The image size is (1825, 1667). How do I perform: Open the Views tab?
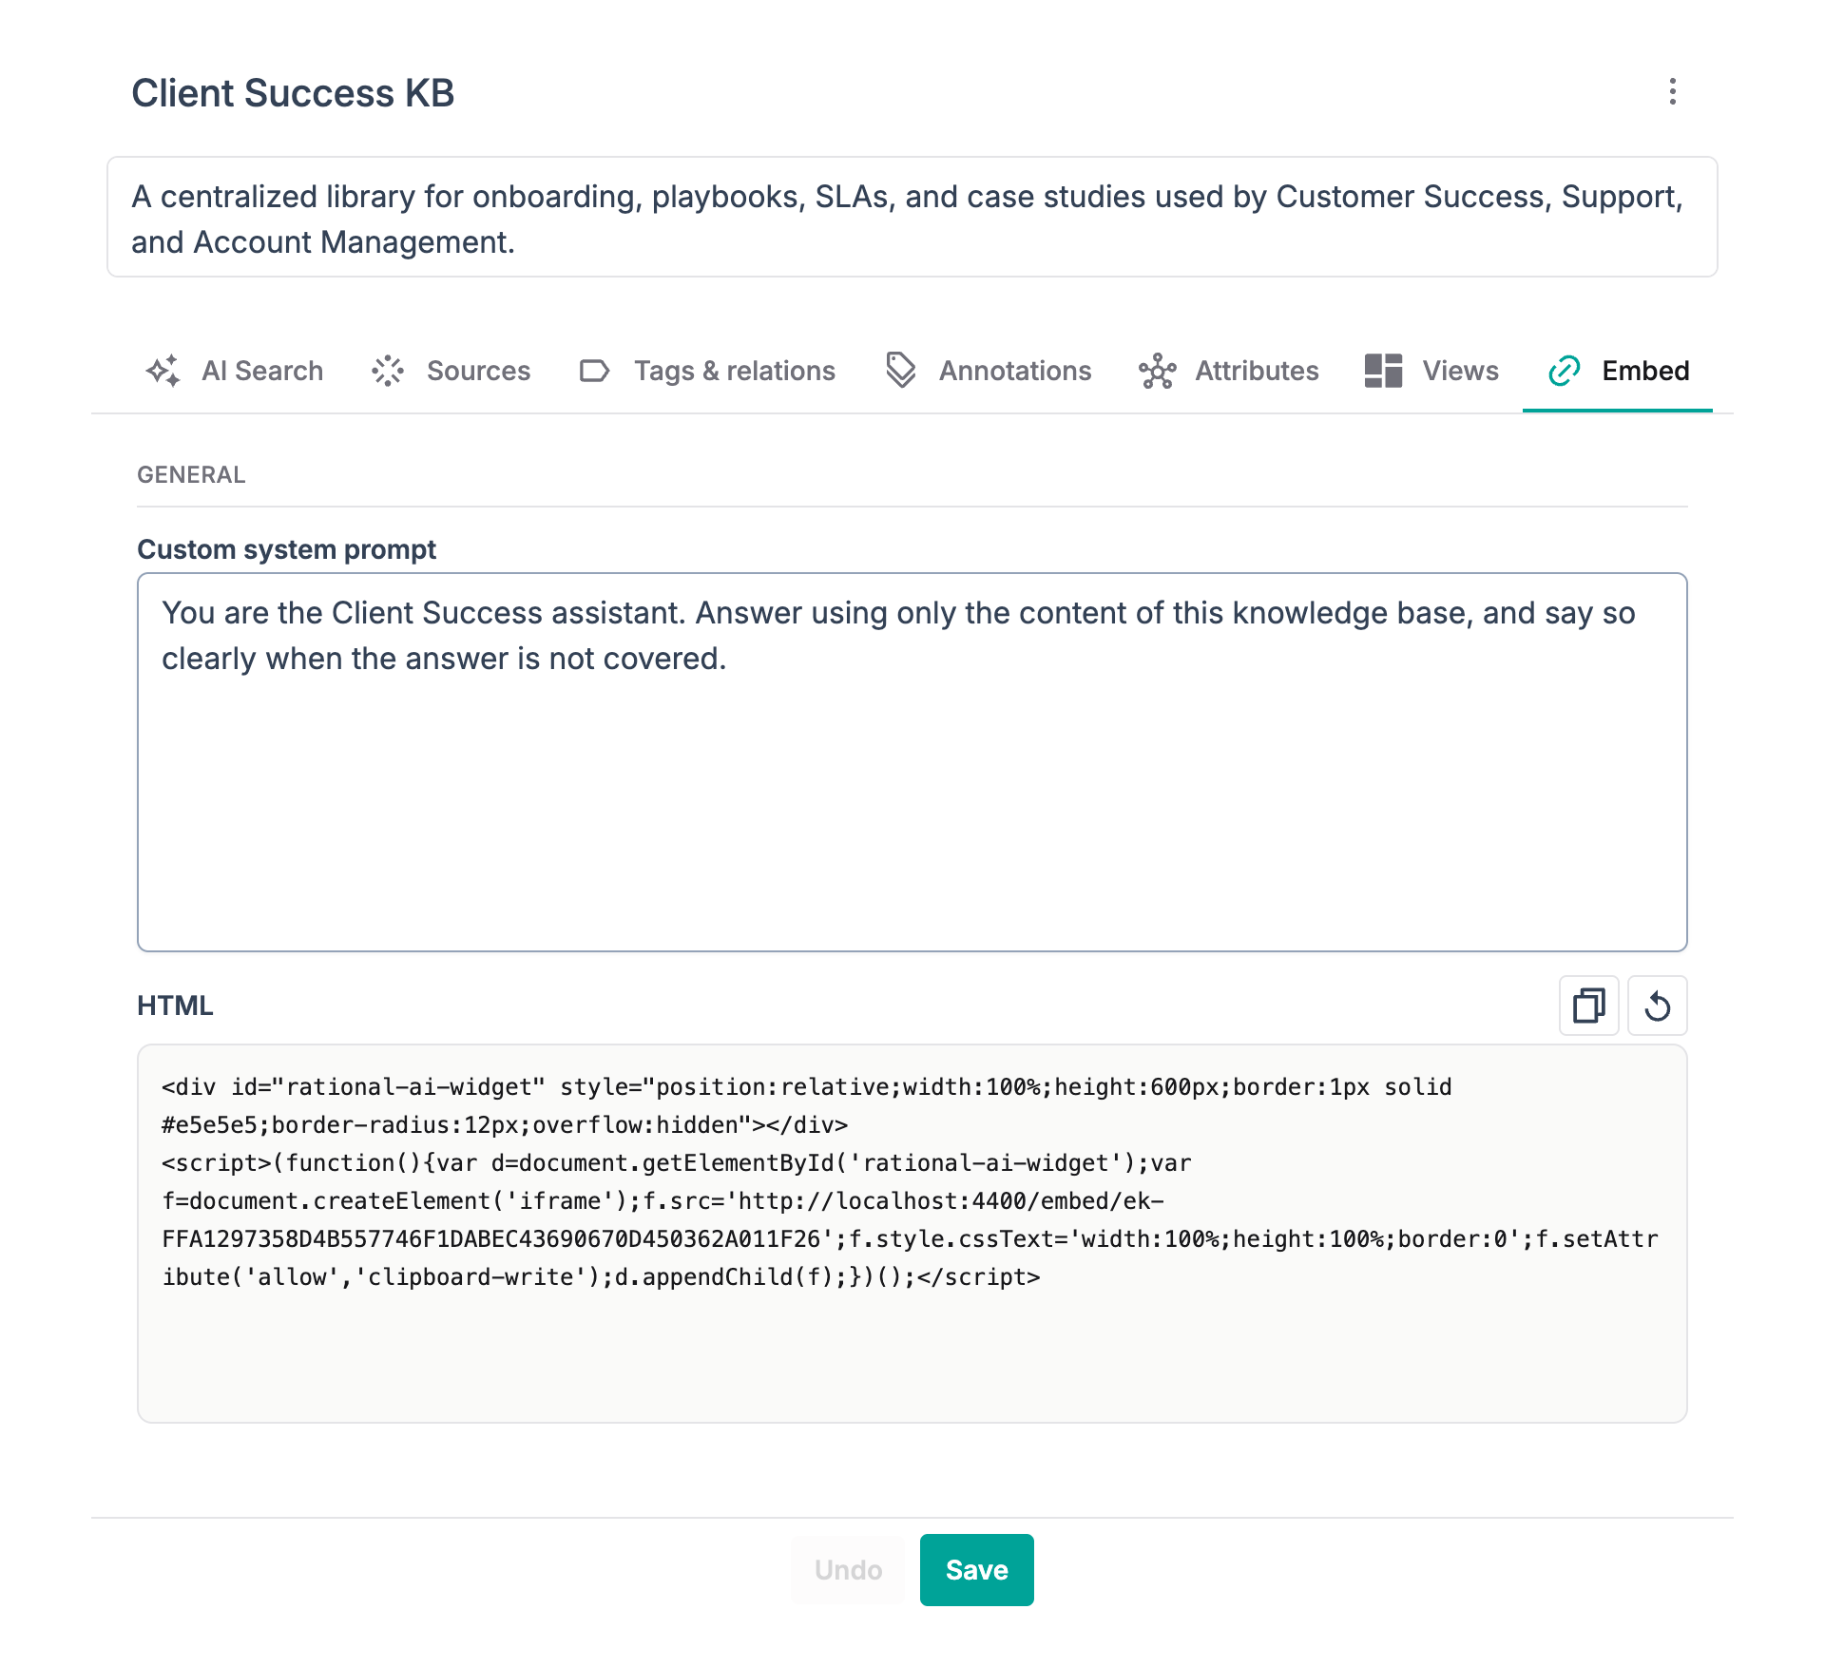click(x=1431, y=371)
